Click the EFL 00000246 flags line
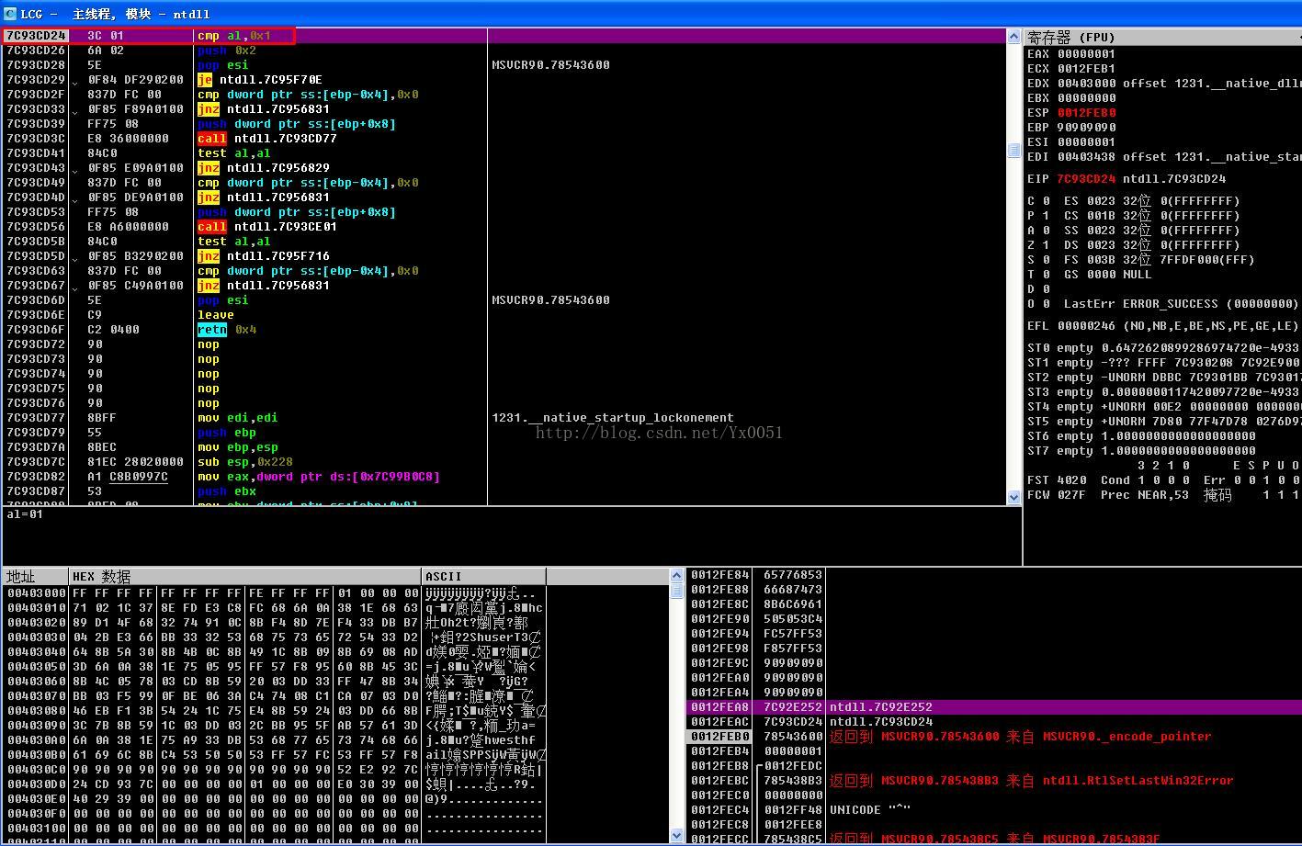Viewport: 1302px width, 846px height. (1163, 326)
